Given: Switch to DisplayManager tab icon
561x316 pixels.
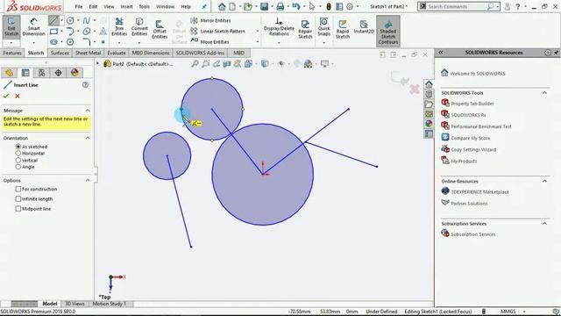Looking at the screenshot, I should click(75, 73).
